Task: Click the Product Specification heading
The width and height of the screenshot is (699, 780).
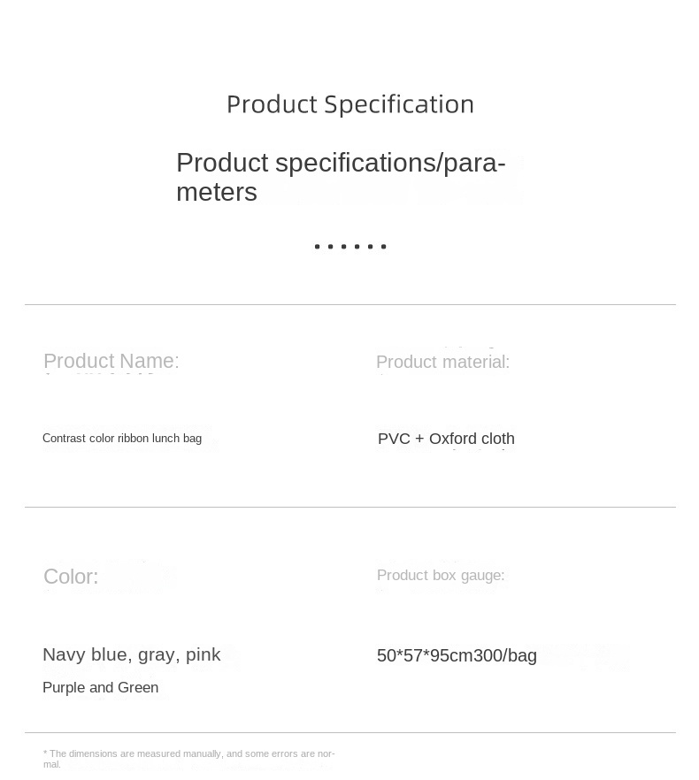Action: 350,104
